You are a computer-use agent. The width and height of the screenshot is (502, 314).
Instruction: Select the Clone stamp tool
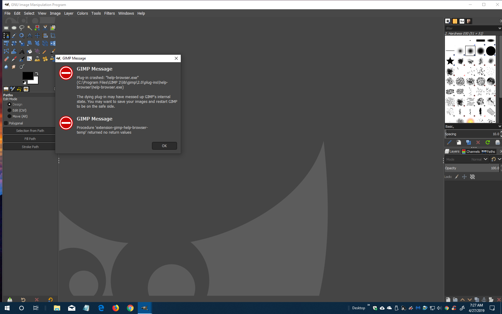point(37,59)
